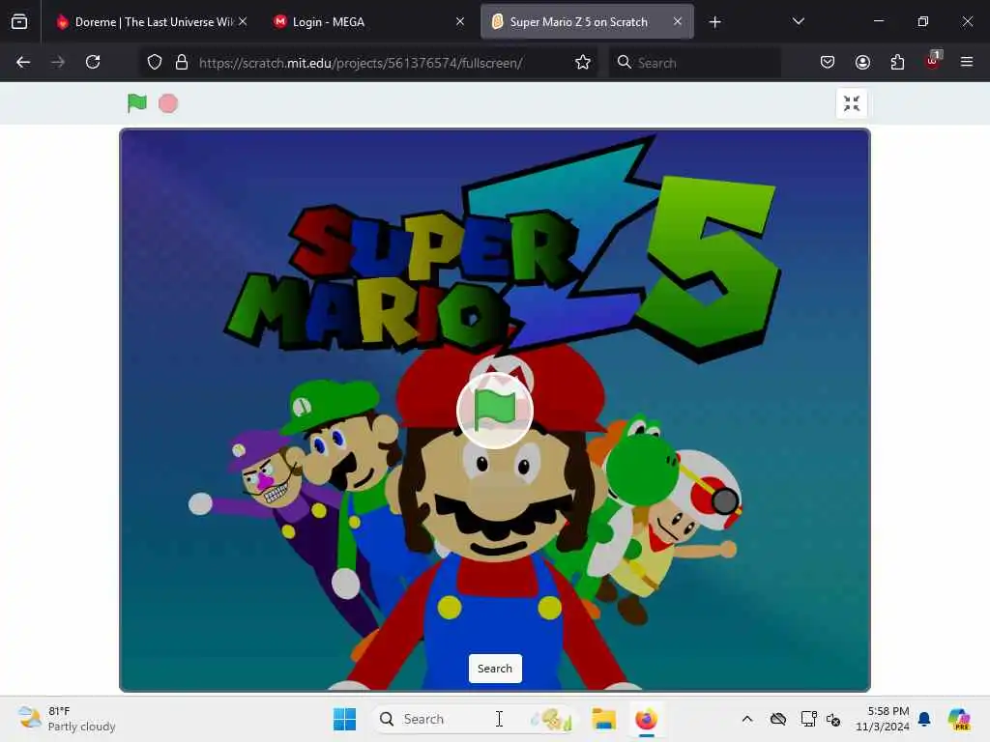Viewport: 990px width, 742px height.
Task: Open the muted volume tray icon
Action: click(x=833, y=719)
